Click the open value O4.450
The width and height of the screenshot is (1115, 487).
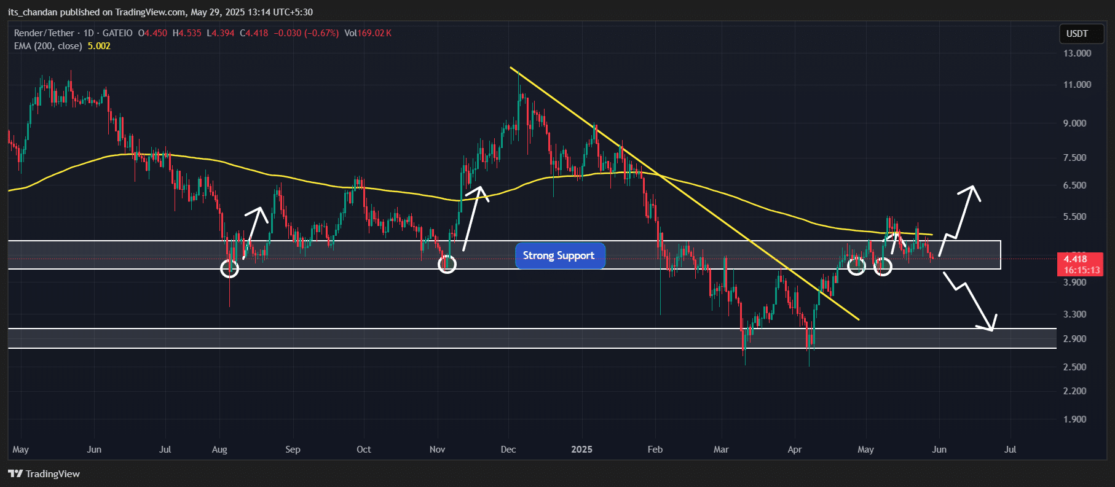(152, 33)
